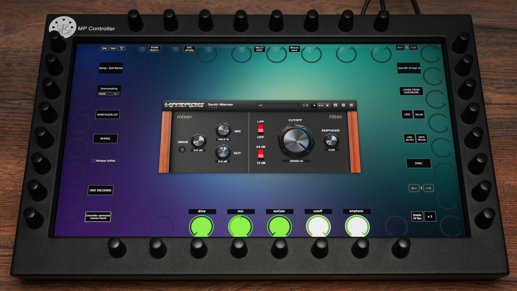
Task: Open the Oversampling none dropdown
Action: click(108, 94)
